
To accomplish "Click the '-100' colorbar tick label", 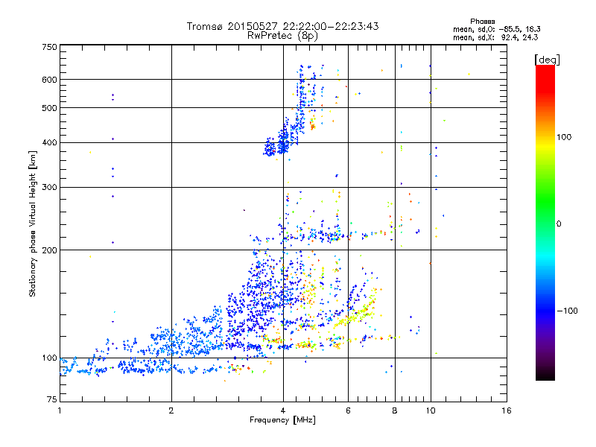I will pyautogui.click(x=567, y=311).
